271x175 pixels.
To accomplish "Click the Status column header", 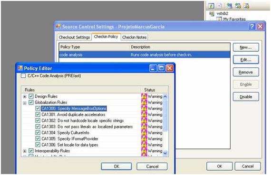I will 155,90.
